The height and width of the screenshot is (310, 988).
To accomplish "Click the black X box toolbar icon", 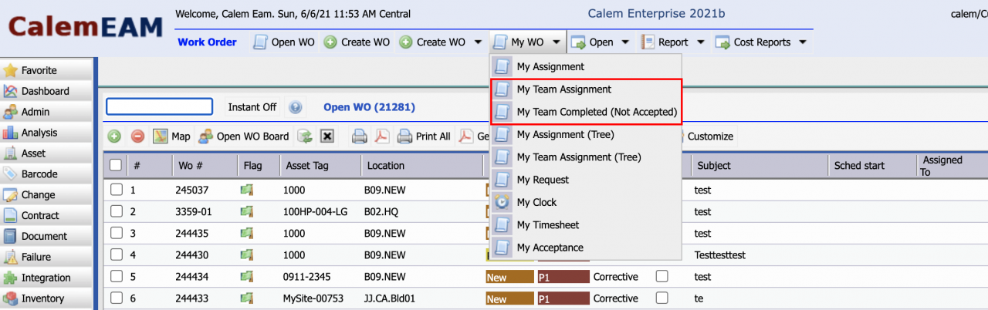I will pyautogui.click(x=327, y=136).
